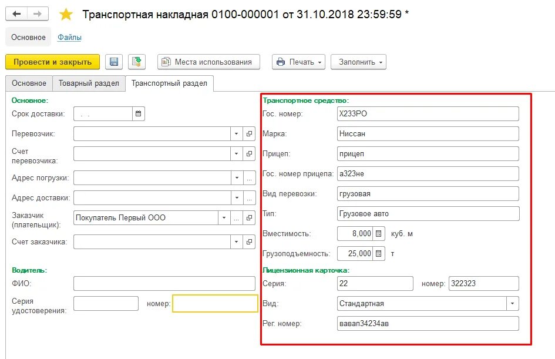Open the Заказчик record via open icon
The image size is (555, 359).
click(x=249, y=218)
